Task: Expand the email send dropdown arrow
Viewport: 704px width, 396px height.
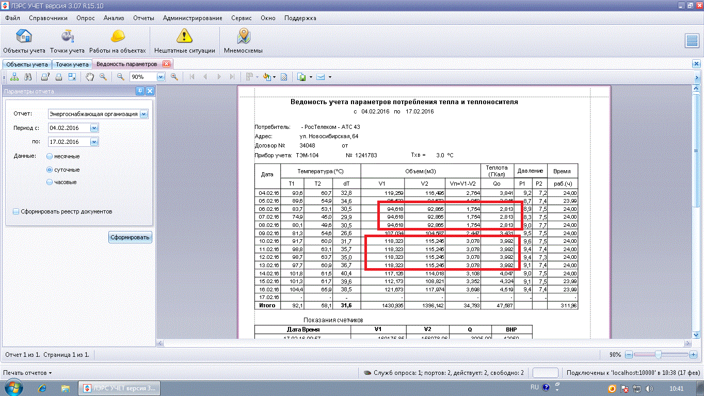Action: (x=329, y=77)
